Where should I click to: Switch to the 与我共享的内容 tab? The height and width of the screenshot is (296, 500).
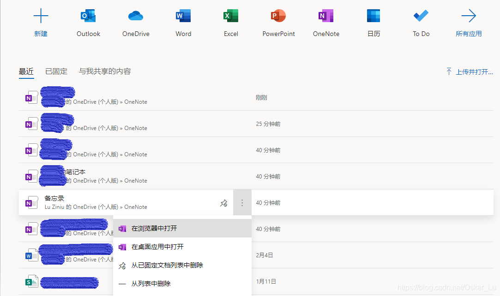point(105,71)
